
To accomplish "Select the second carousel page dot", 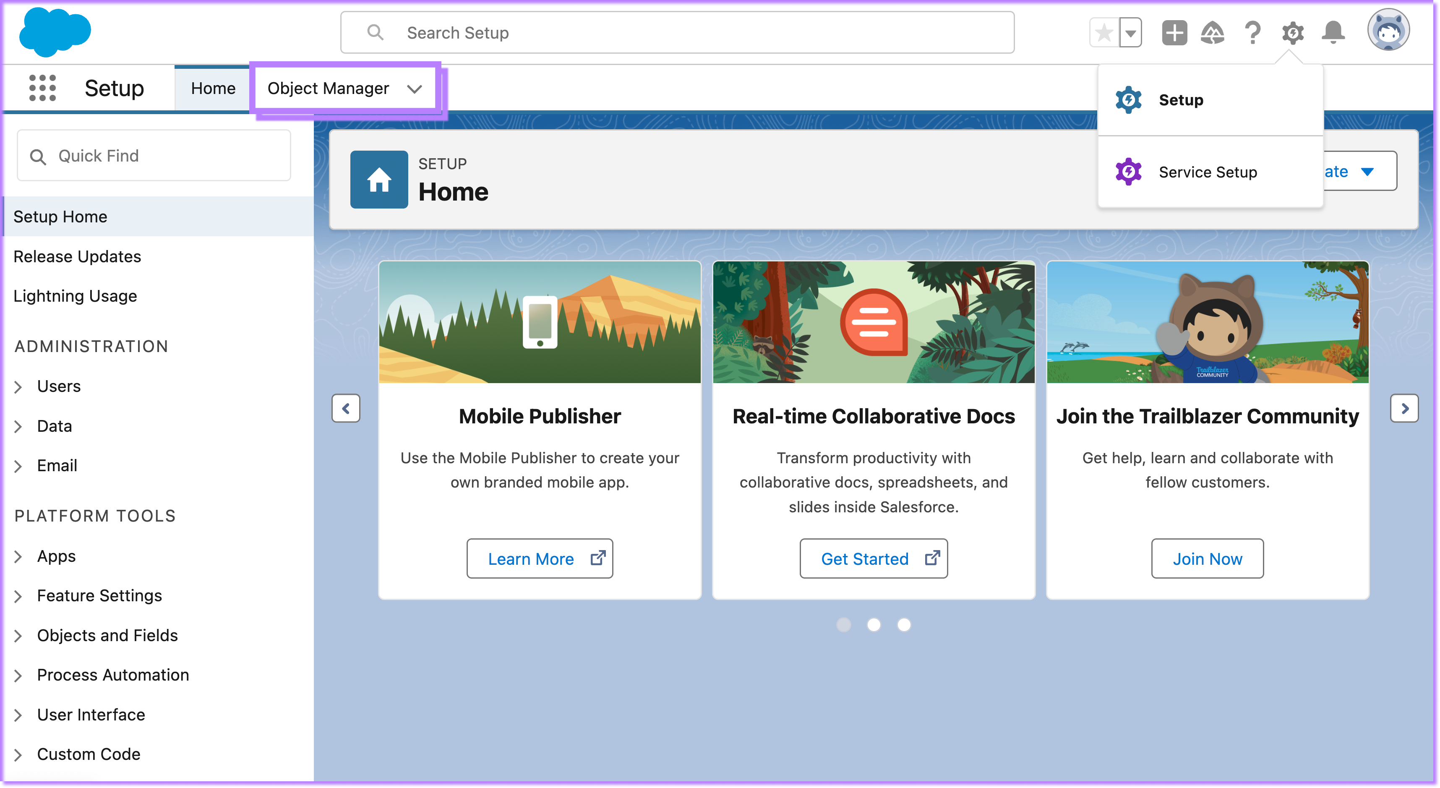I will coord(874,625).
